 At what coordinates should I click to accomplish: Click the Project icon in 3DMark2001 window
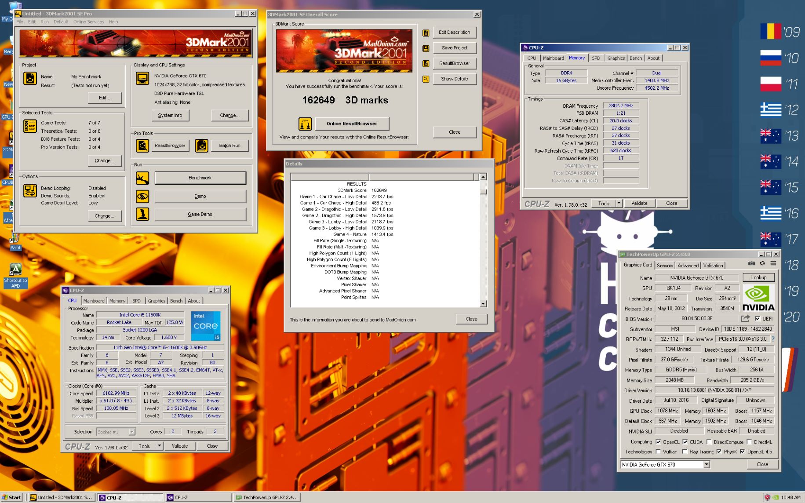tap(30, 79)
